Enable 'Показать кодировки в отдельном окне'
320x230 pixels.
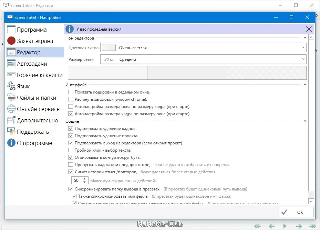click(x=71, y=92)
